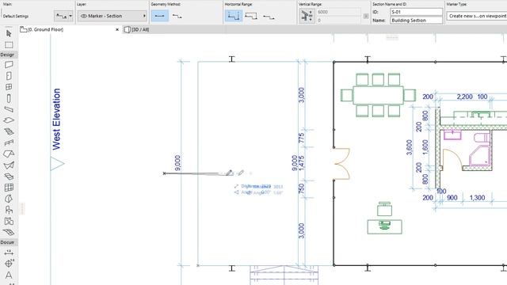Select the dining table furniture object
507x285 pixels.
(x=378, y=95)
